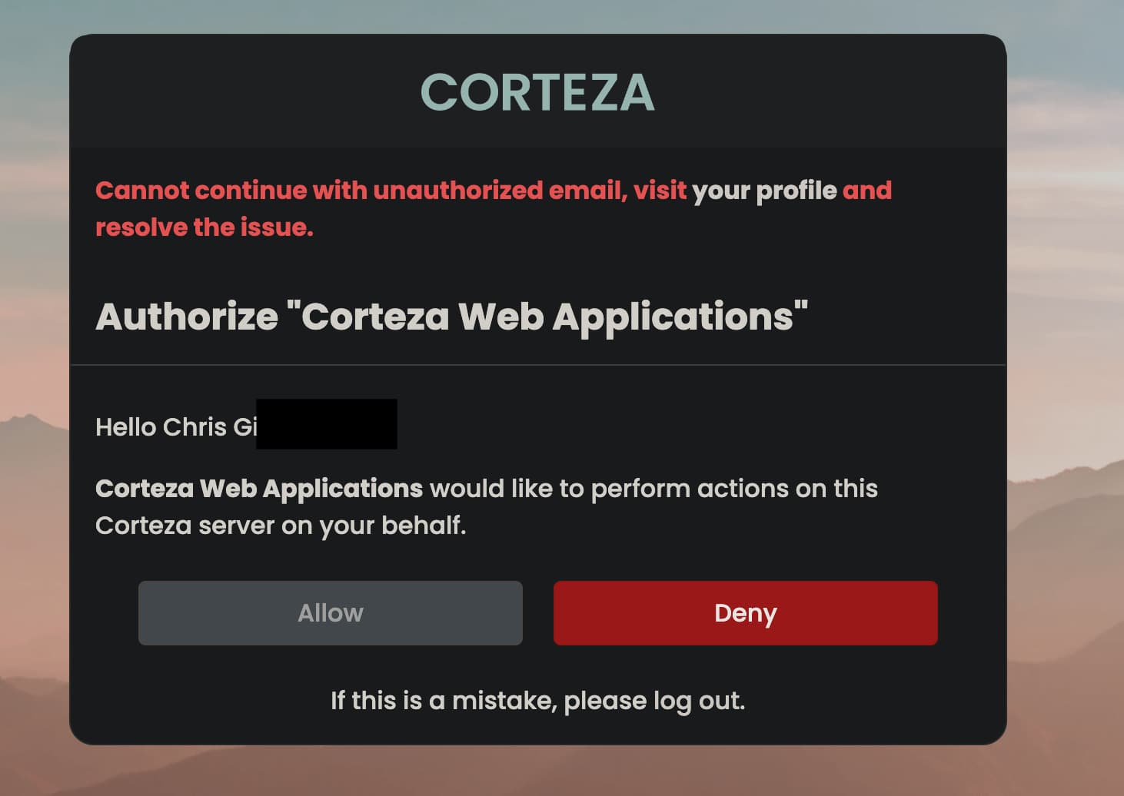
Task: Click the black redacted name box
Action: (327, 424)
